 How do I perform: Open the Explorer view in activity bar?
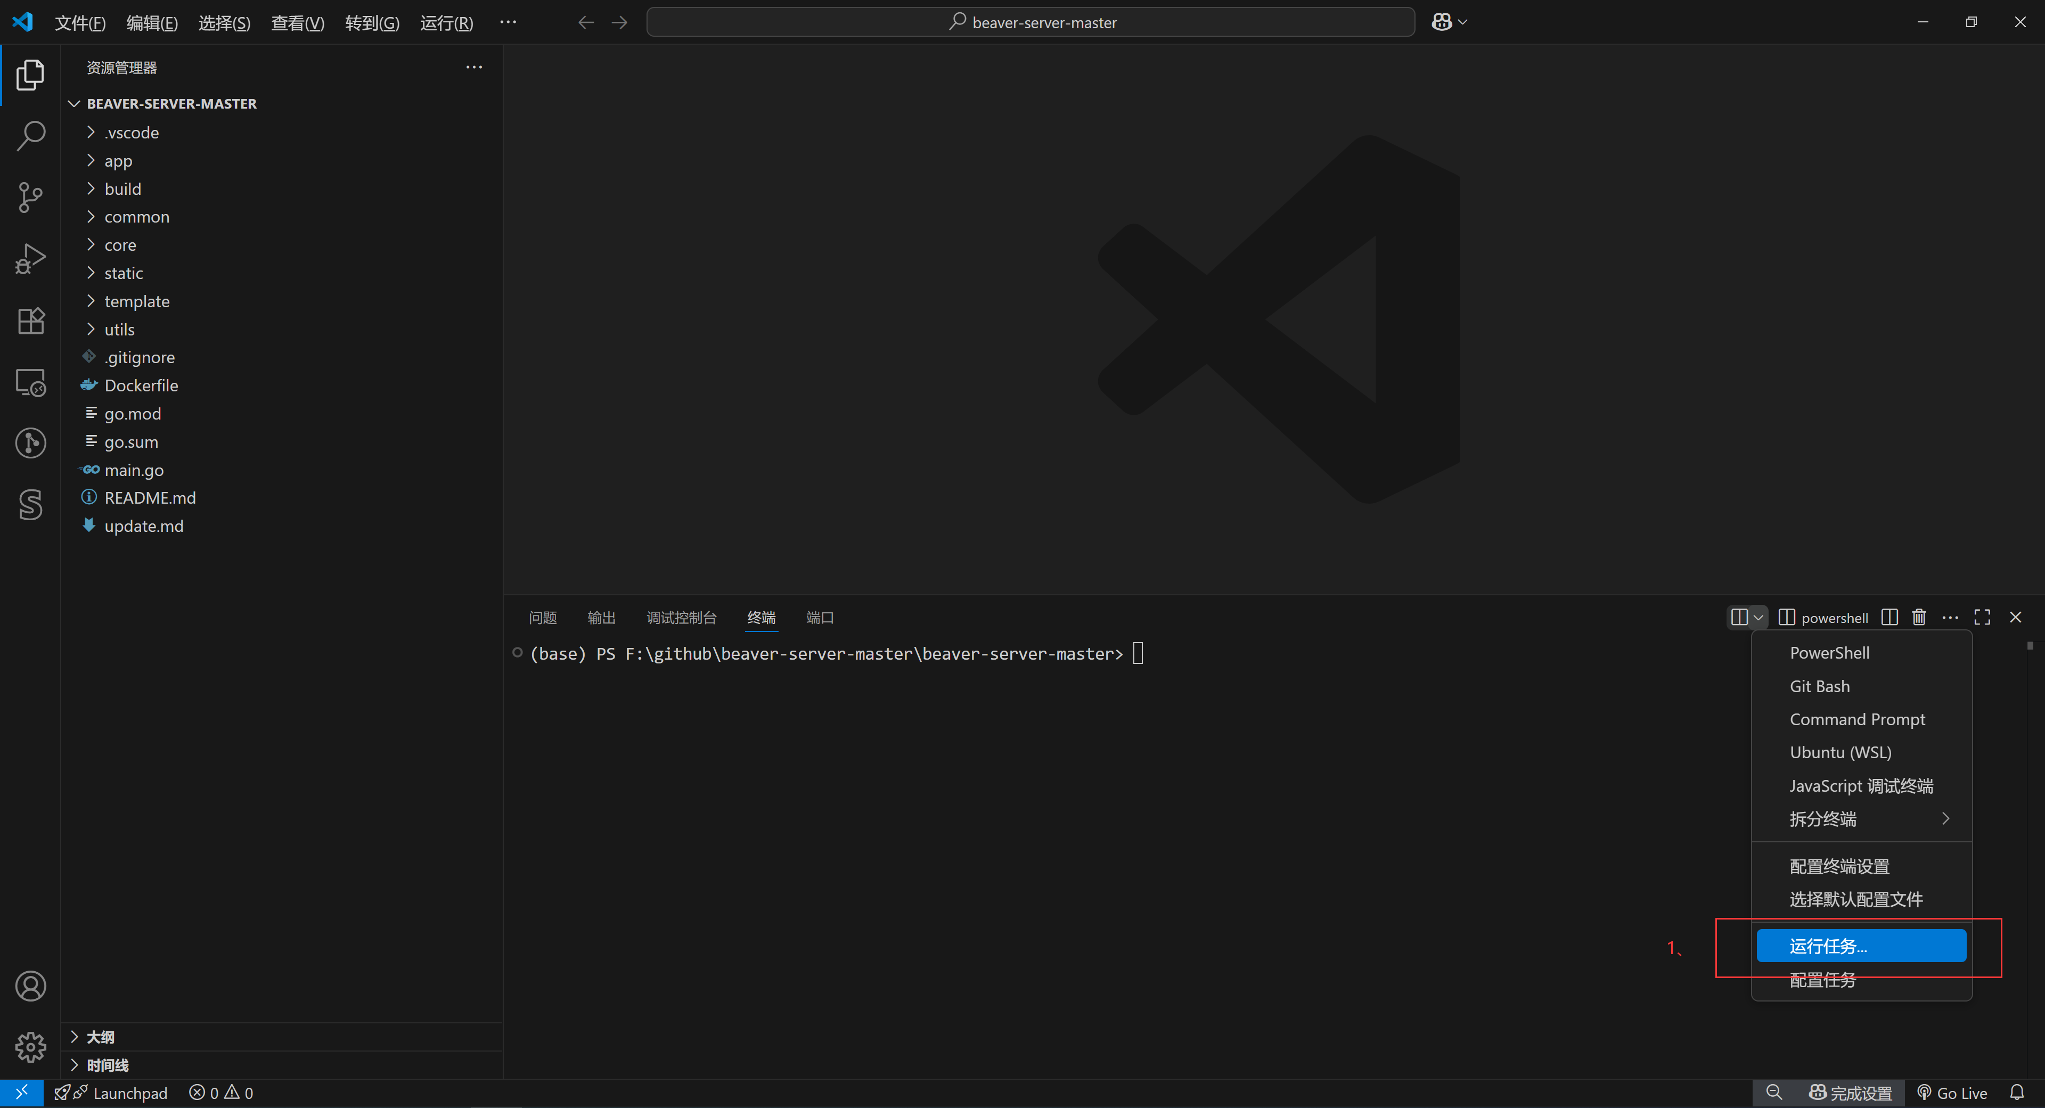click(x=30, y=75)
